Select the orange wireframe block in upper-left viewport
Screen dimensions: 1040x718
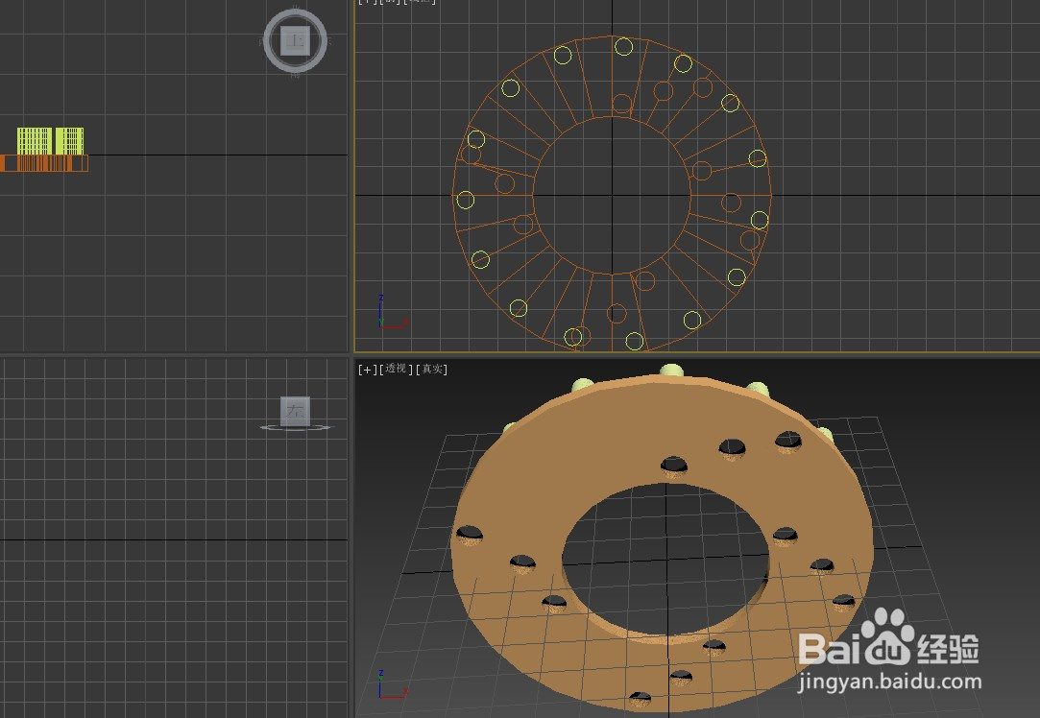pos(44,163)
